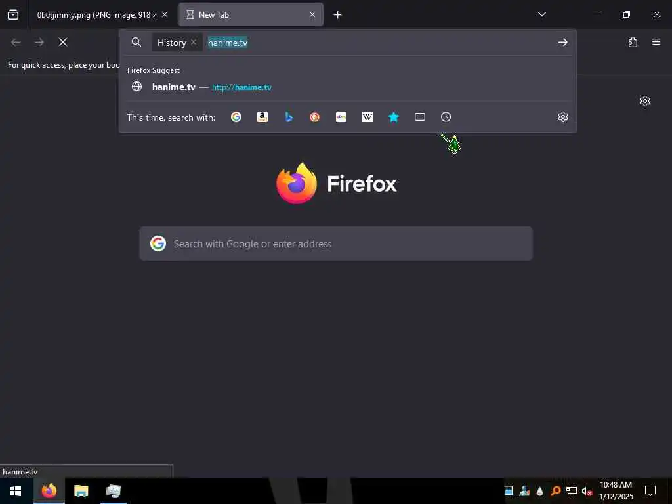Screen dimensions: 672x504
Task: Search in open Tabs using the tab icon
Action: pyautogui.click(x=420, y=117)
